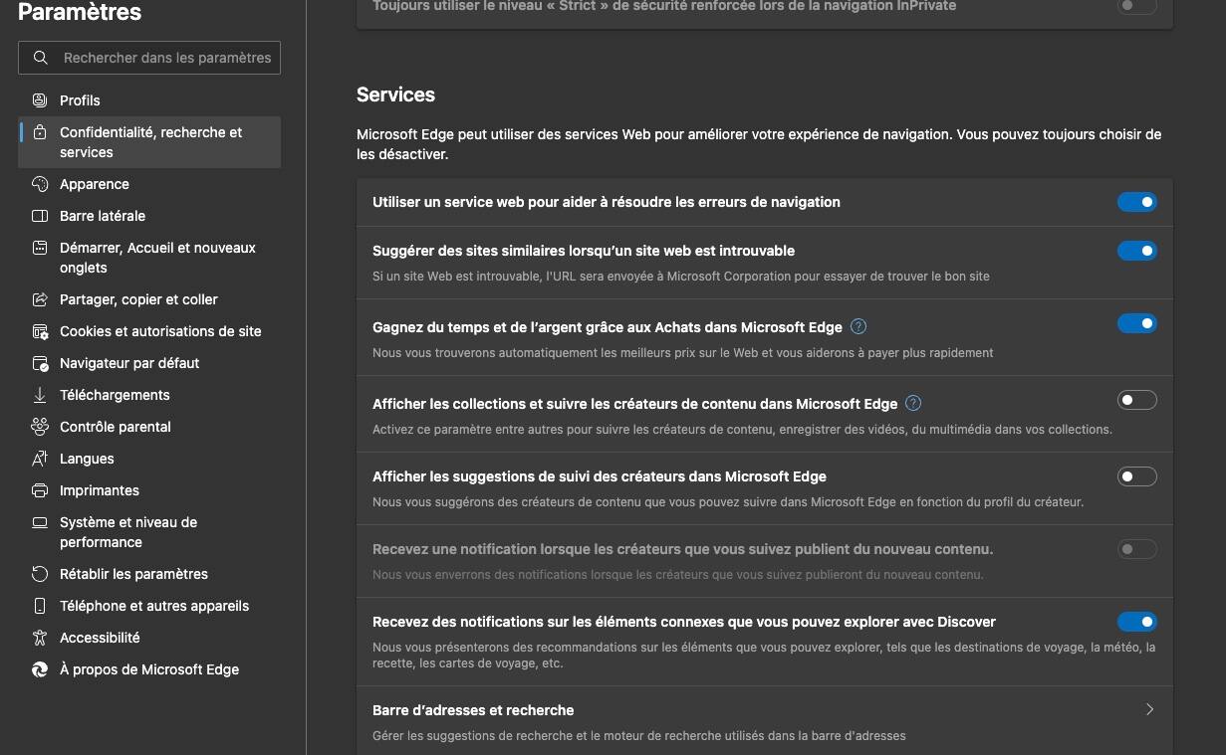
Task: Open the Barre latérale settings icon
Action: (x=39, y=216)
